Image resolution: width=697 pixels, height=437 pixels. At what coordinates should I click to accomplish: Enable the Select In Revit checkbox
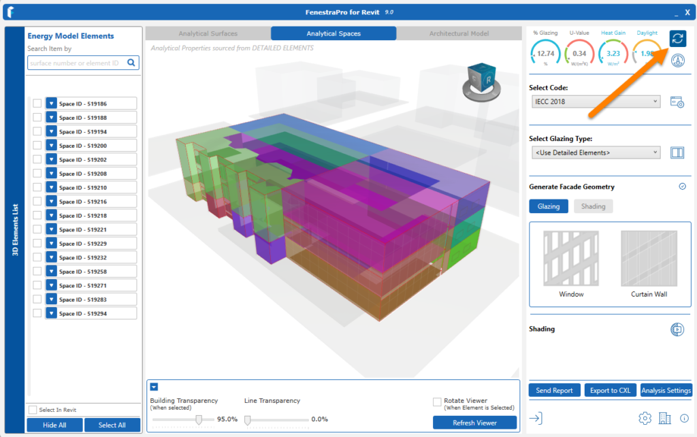[33, 410]
